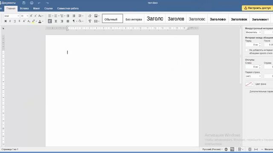This screenshot has height=153, width=273.
Task: Increase the paragraph indent
Action: click(x=74, y=16)
